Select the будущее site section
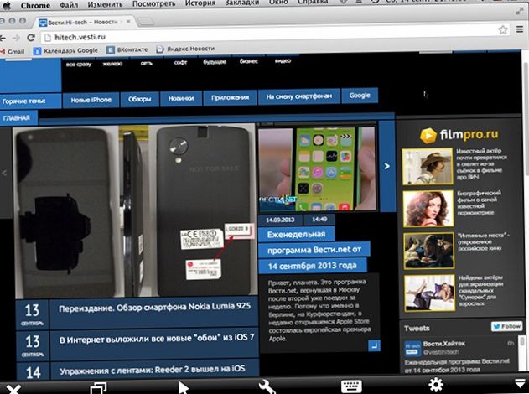 [215, 62]
